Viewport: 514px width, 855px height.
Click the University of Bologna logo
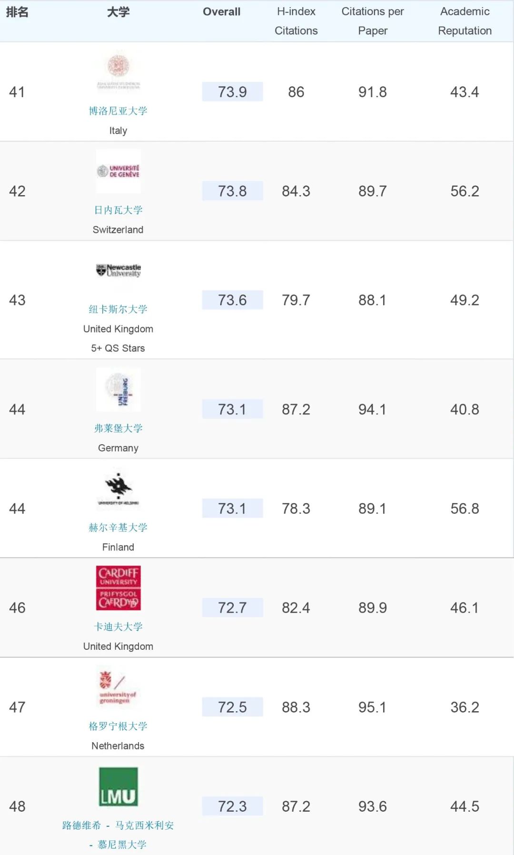(118, 72)
